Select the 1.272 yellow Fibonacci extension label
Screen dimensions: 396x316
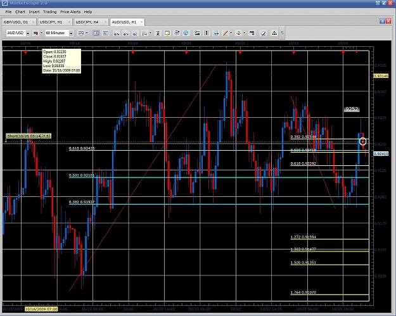coord(303,237)
